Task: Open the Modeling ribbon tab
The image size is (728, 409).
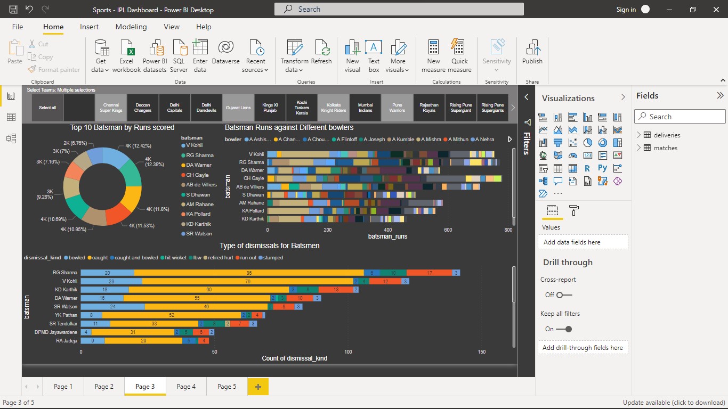Action: click(131, 27)
